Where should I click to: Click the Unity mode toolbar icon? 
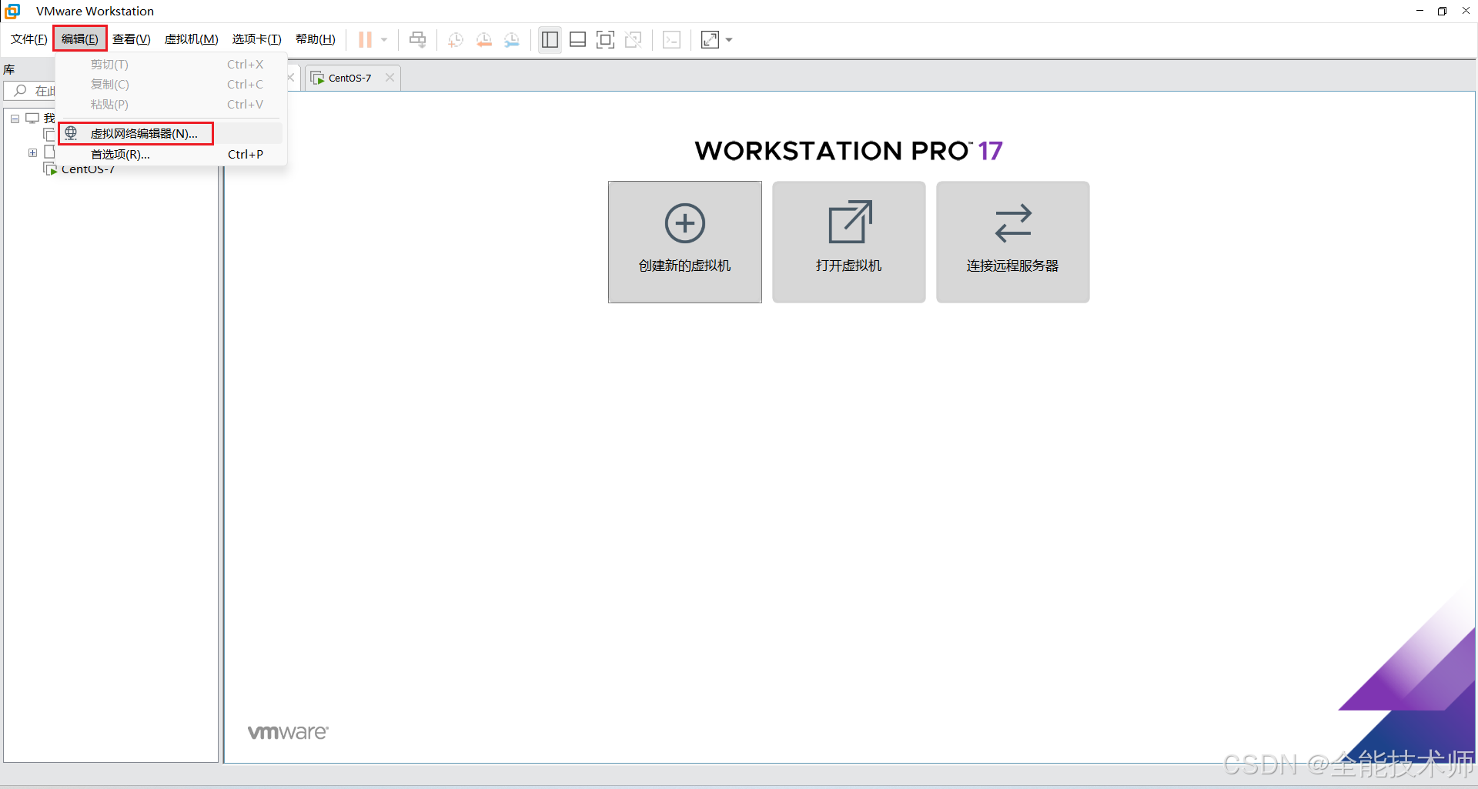point(634,39)
